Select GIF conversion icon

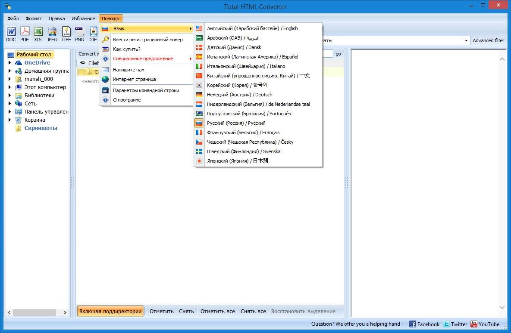point(93,34)
